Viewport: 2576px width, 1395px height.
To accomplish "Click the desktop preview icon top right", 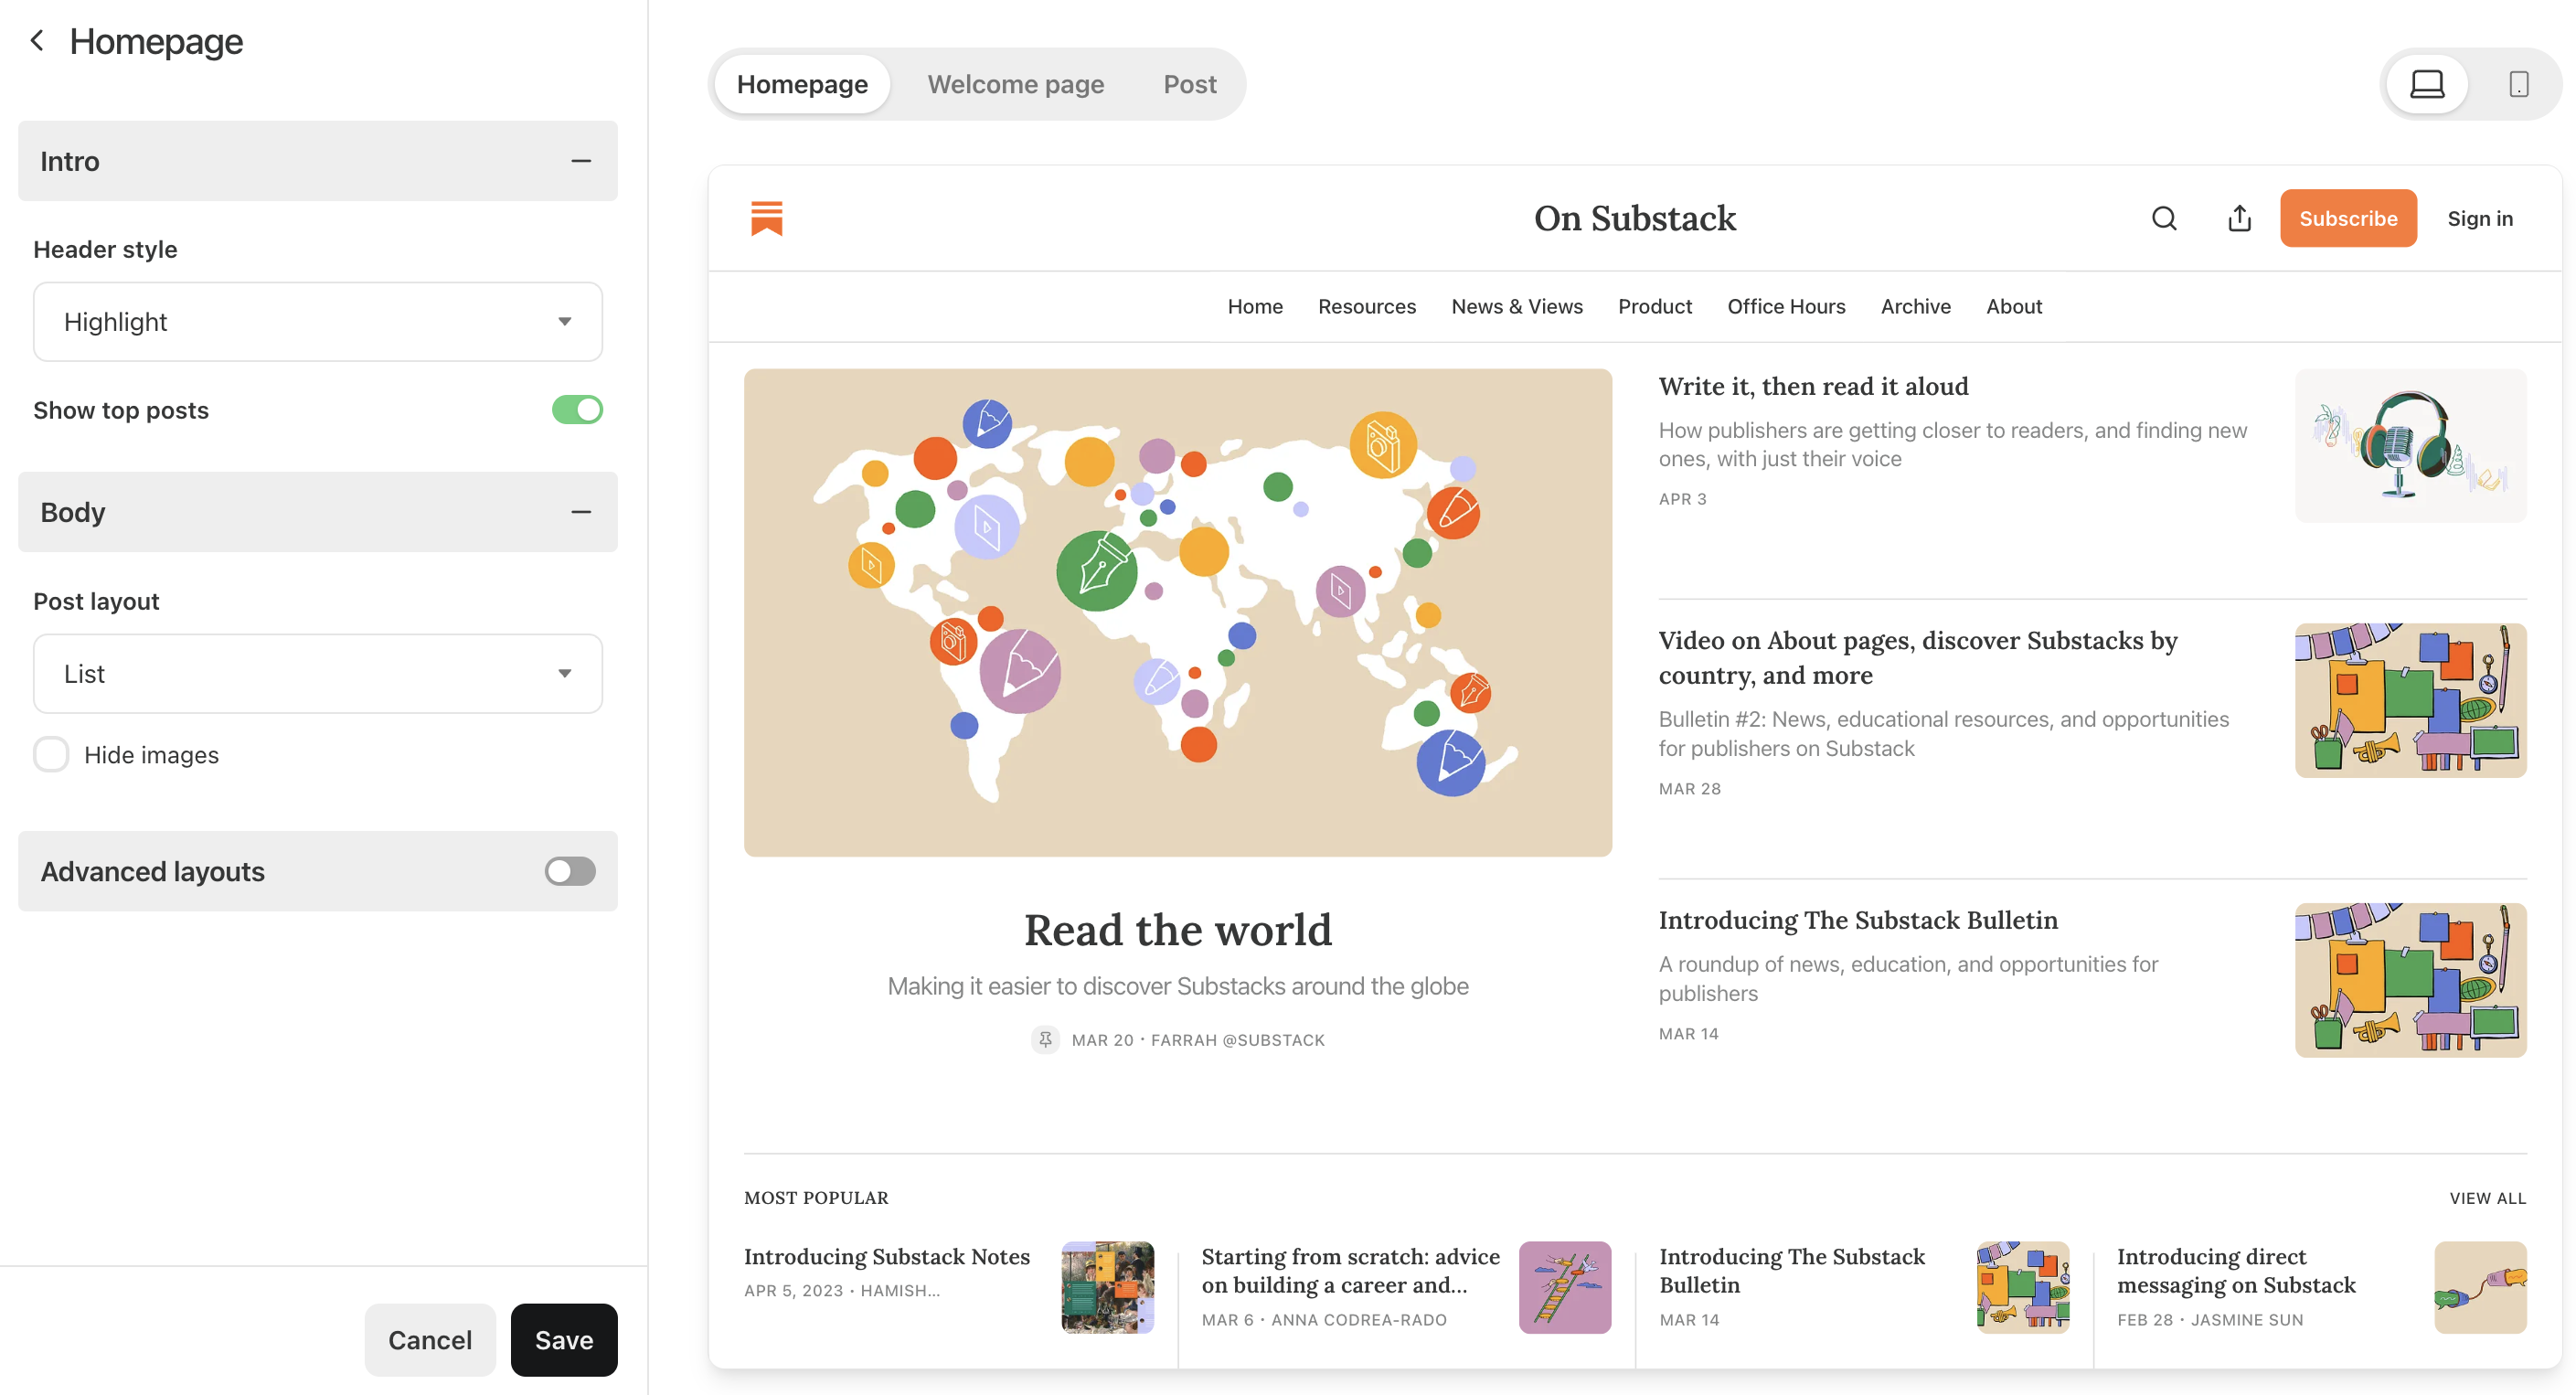I will click(2427, 82).
